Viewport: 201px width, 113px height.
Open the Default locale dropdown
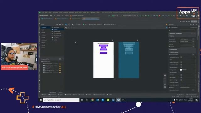tap(110, 24)
